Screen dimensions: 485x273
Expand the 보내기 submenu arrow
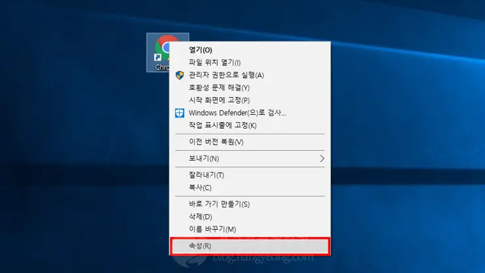[x=322, y=159]
